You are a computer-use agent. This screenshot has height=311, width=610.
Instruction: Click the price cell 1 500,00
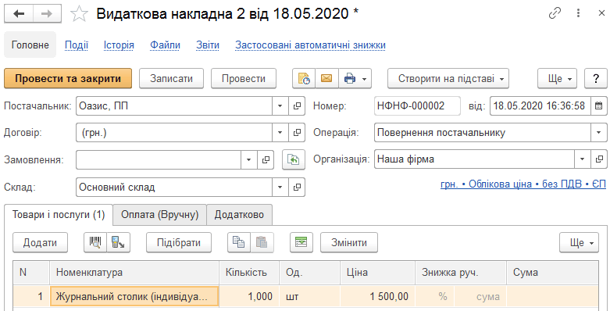coord(378,297)
